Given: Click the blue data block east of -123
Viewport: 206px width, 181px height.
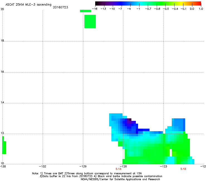Looking at the screenshot, I should point(178,125).
